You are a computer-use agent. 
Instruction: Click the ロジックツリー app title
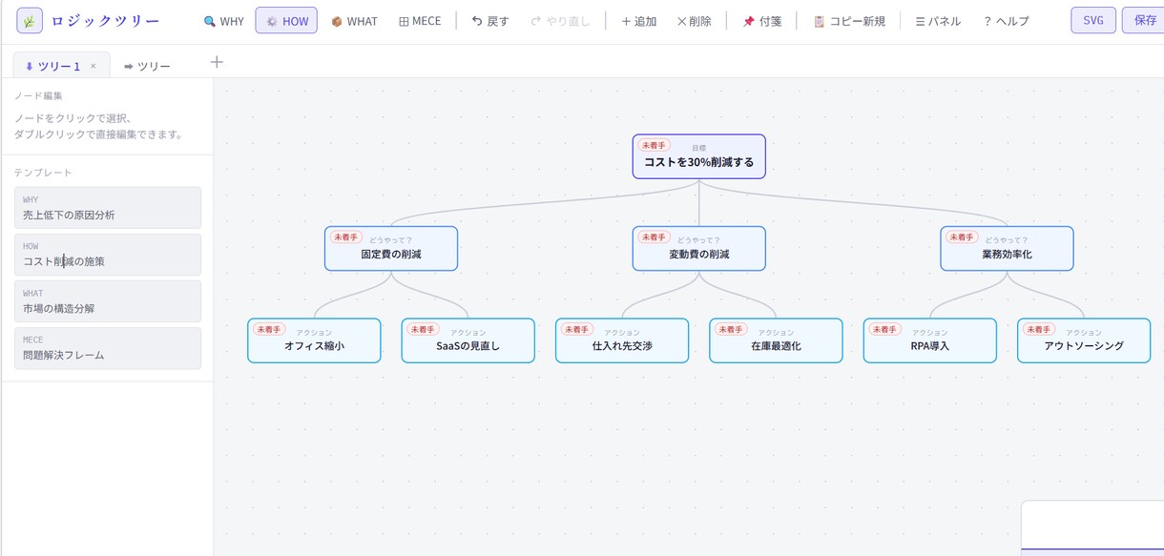[105, 21]
